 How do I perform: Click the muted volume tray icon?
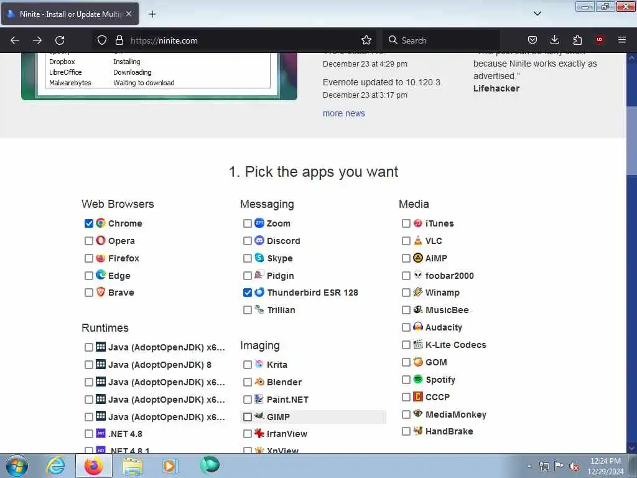click(574, 467)
